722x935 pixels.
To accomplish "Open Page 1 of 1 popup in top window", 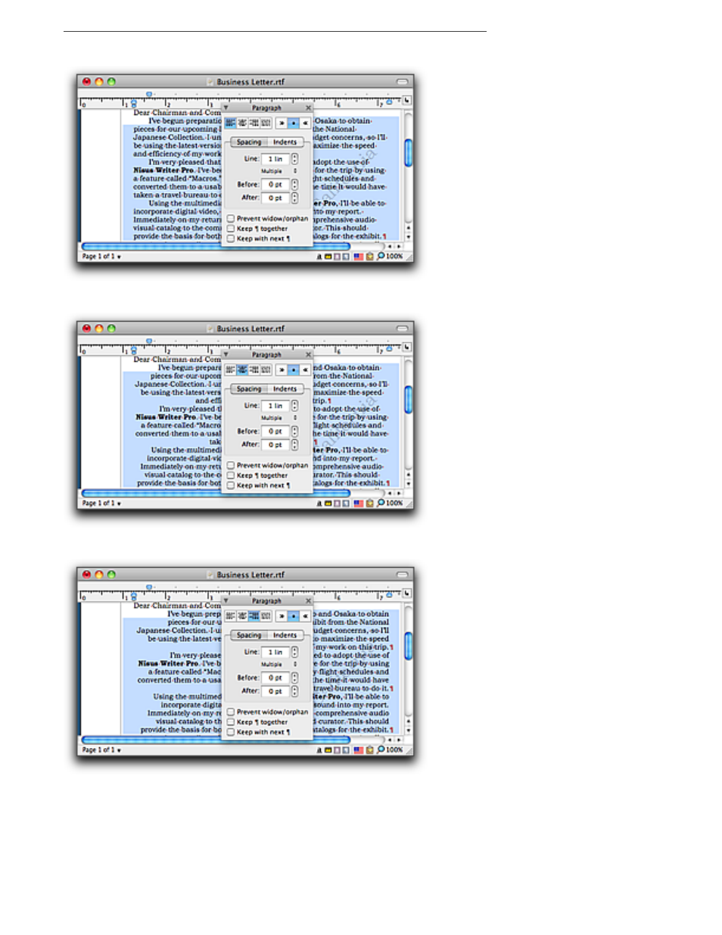I will tap(101, 257).
